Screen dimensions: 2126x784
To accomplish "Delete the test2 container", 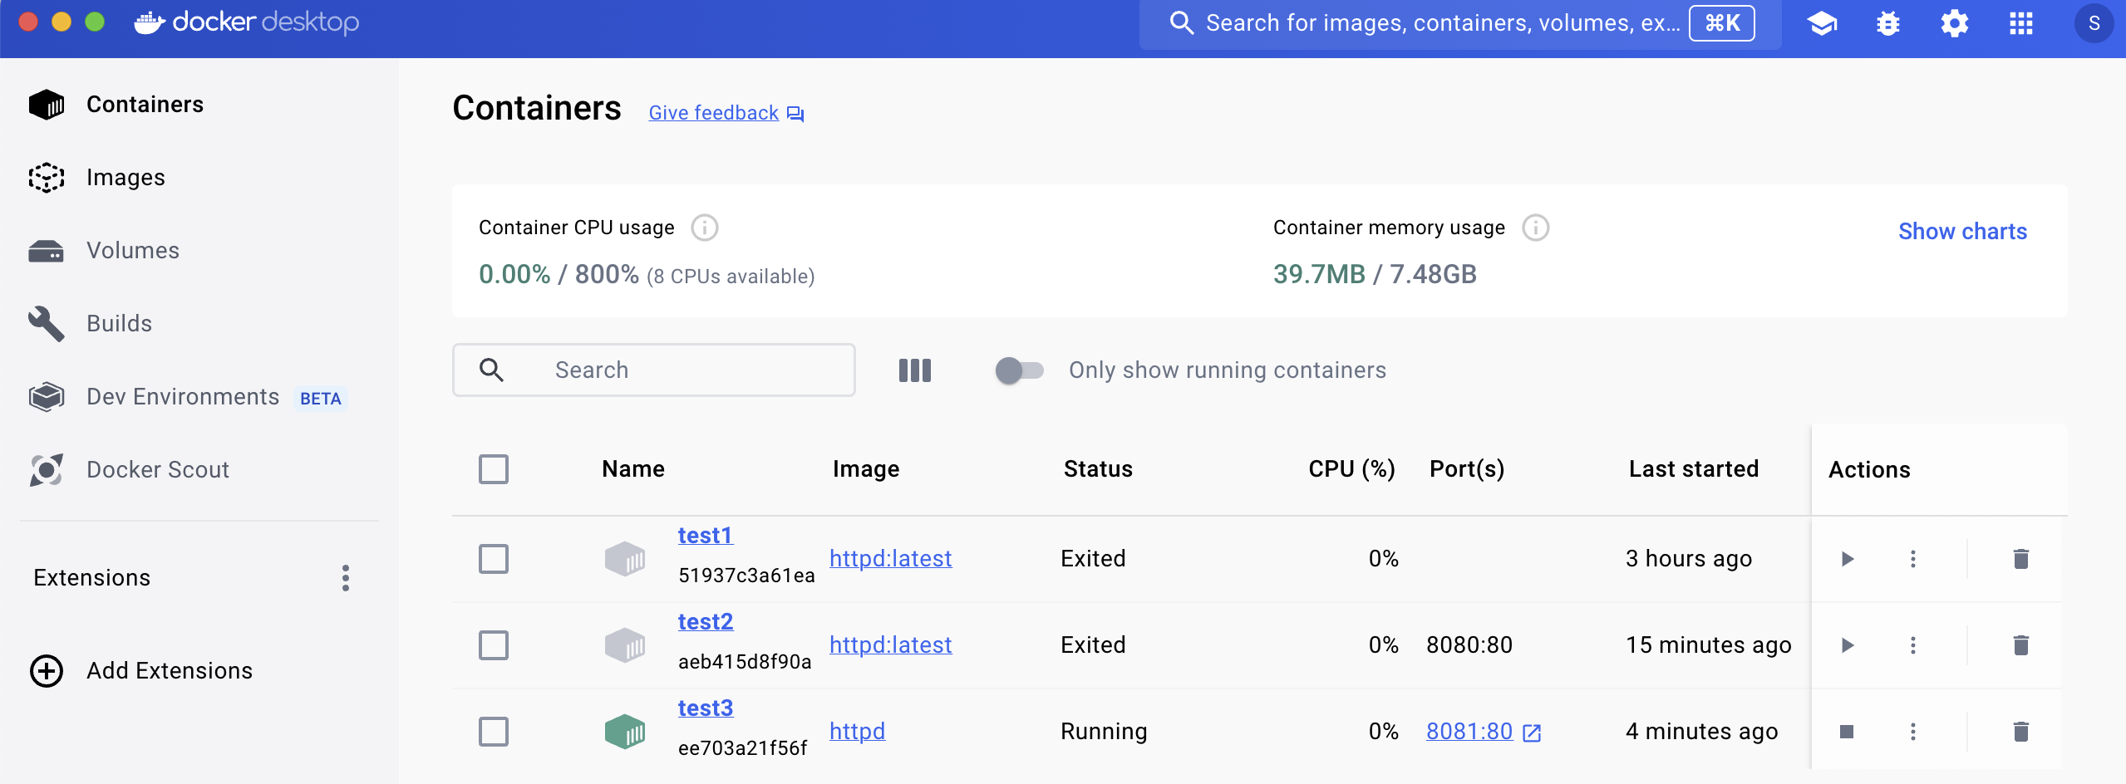I will point(2021,645).
